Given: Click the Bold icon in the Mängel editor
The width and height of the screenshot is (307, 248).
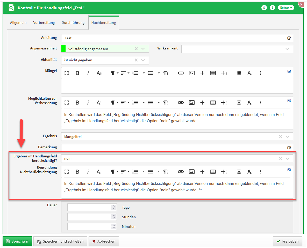Looking at the screenshot, I should click(x=77, y=73).
